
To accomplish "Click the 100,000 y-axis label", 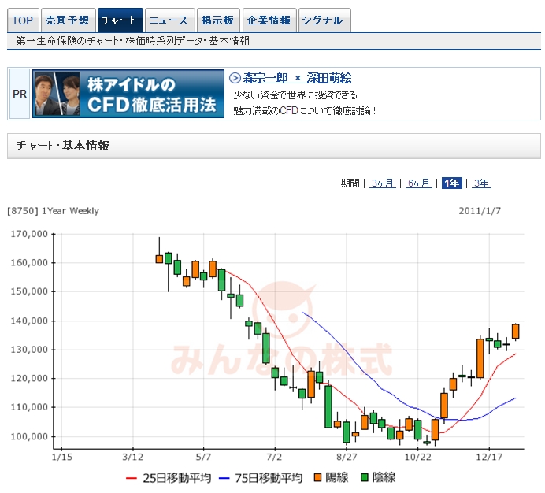I will coord(29,436).
